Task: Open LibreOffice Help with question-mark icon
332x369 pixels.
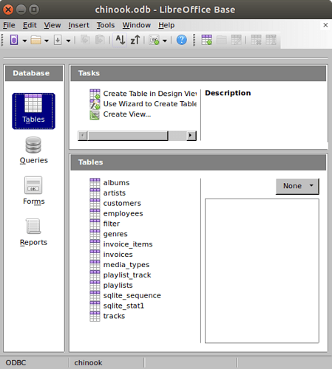Action: (182, 40)
